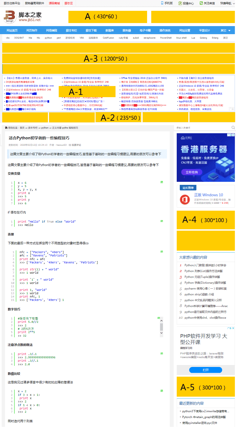Select the python sub-navigation category
Screen dimensions: 236x448
48,38
